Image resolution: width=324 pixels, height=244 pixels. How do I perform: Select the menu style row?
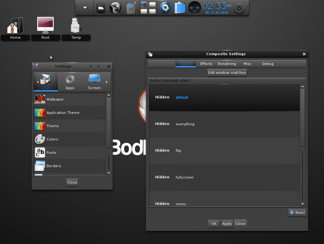pos(224,199)
